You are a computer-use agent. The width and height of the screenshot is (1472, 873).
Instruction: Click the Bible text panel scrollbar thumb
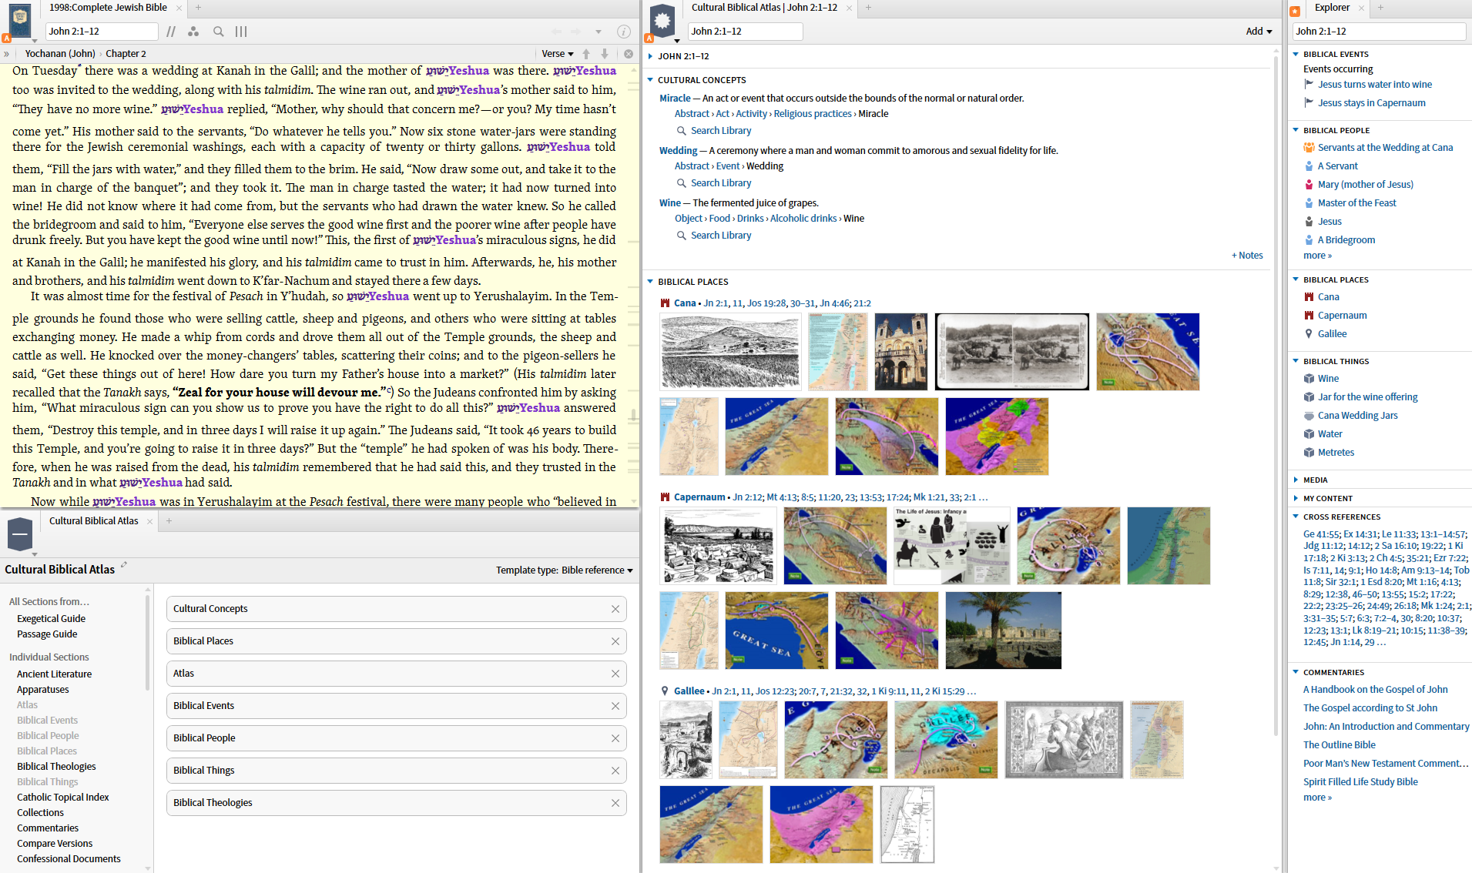(633, 416)
